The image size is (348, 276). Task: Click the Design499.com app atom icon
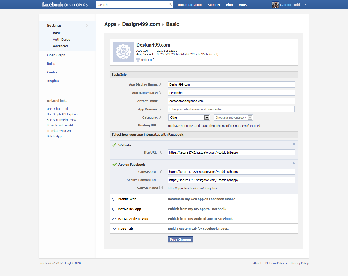pos(123,52)
